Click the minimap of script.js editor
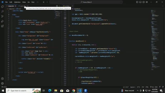The height and width of the screenshot is (93, 165). [155, 40]
